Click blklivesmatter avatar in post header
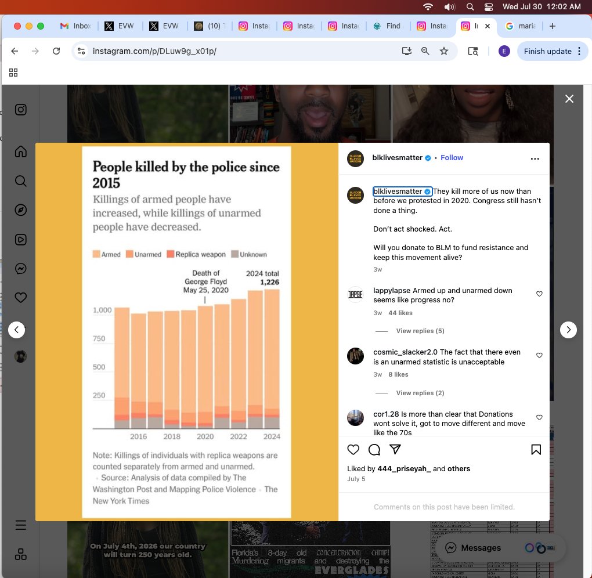Image resolution: width=592 pixels, height=578 pixels. 355,158
